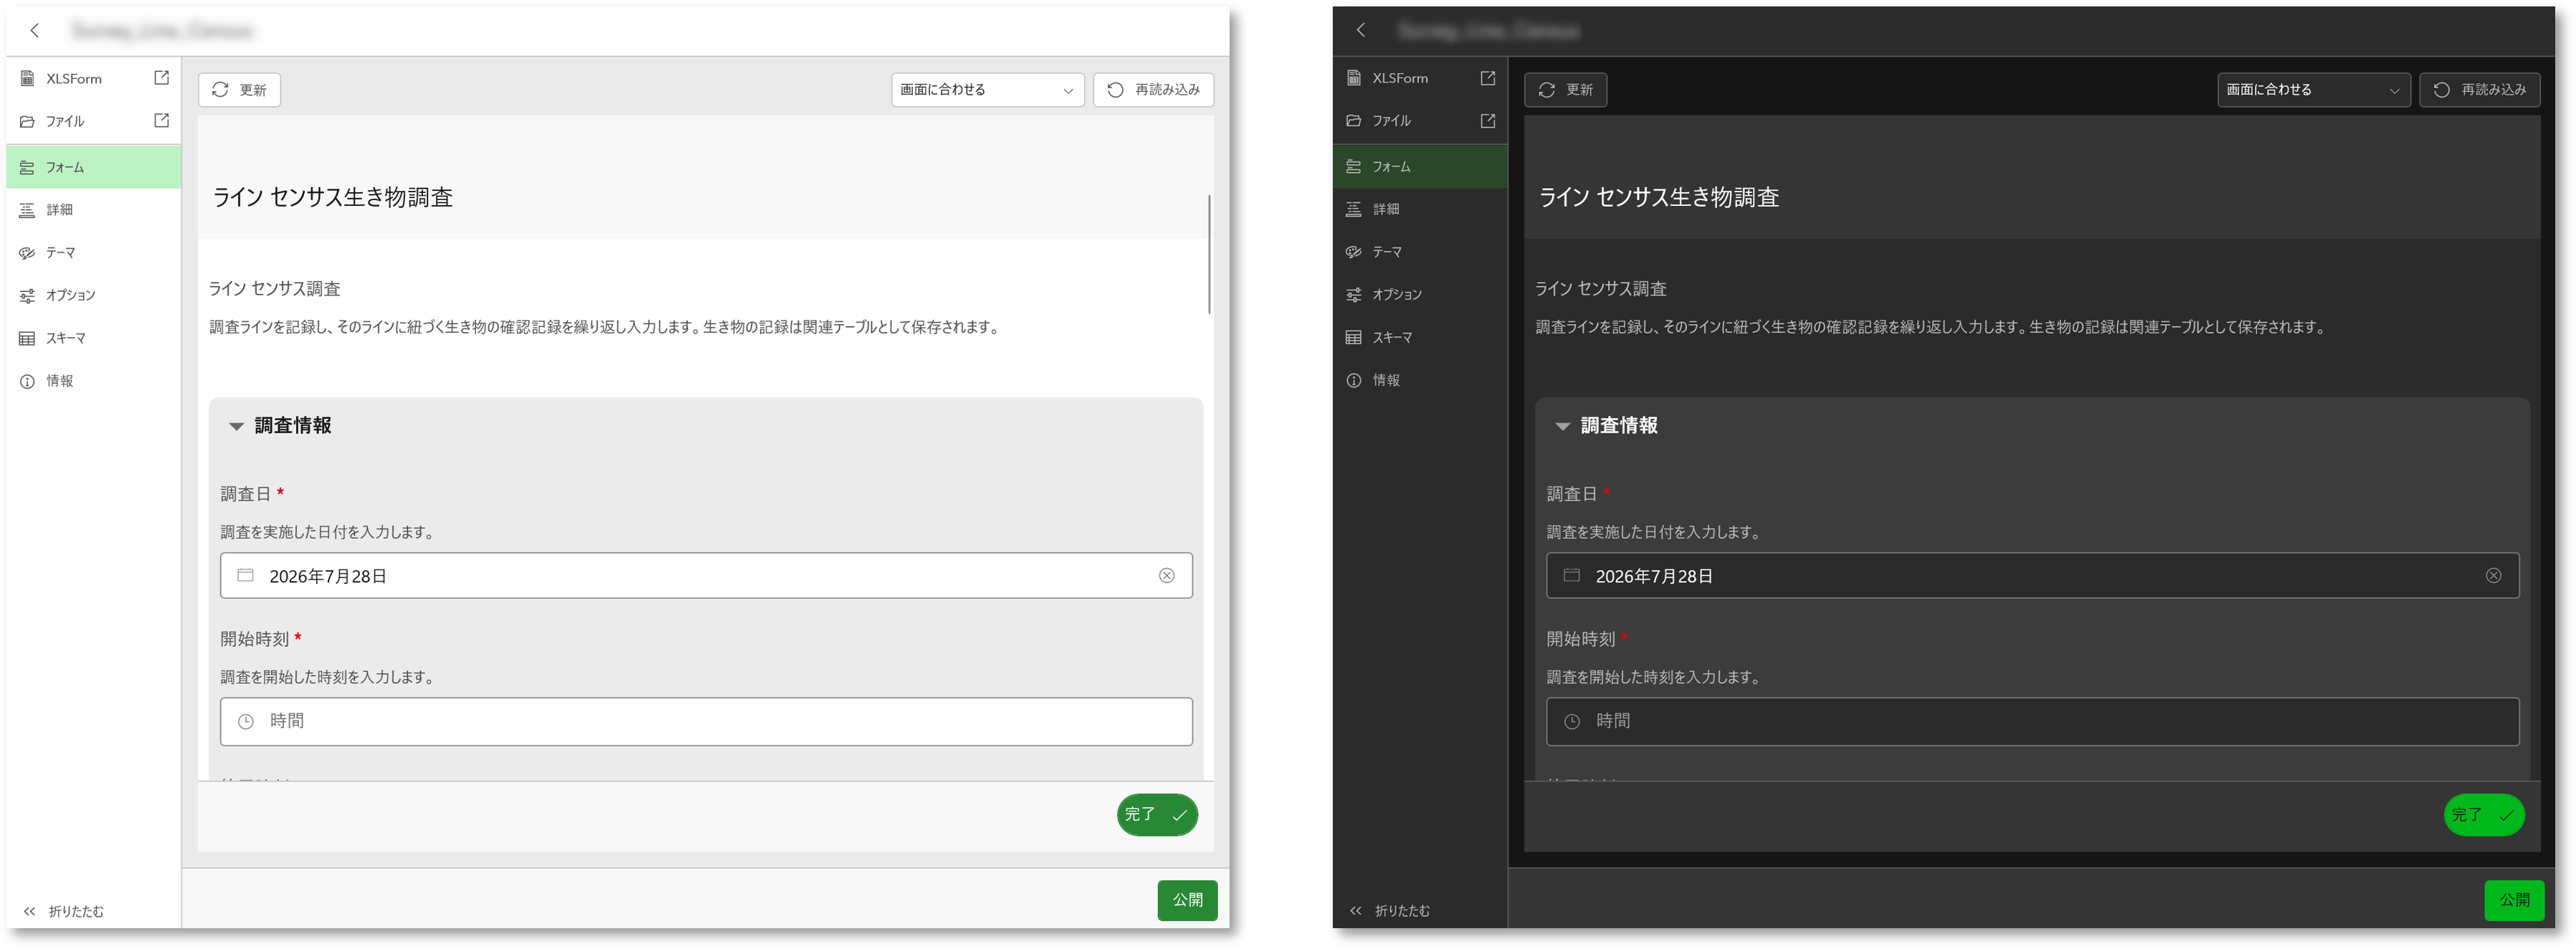Collapse 調査情報 group in light window

(x=236, y=426)
